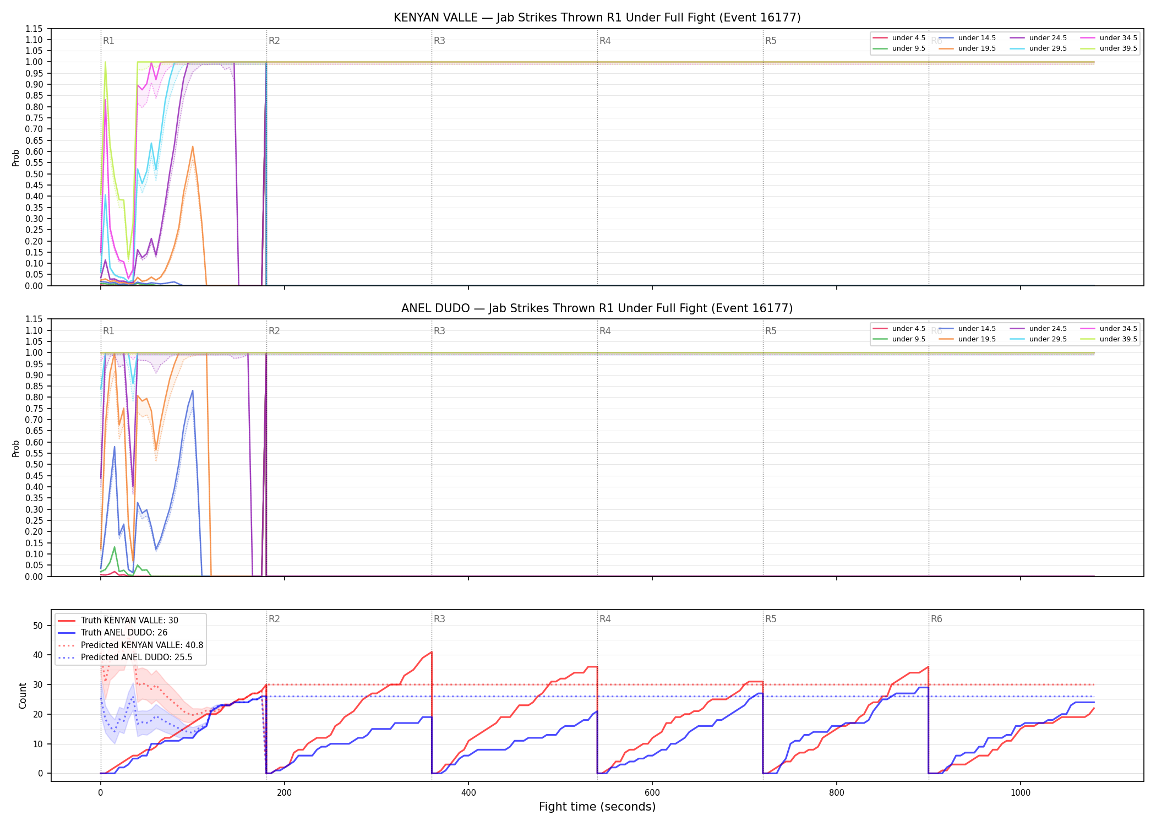Click the ANEL DUDO chart title
This screenshot has width=1156, height=826.
(597, 308)
